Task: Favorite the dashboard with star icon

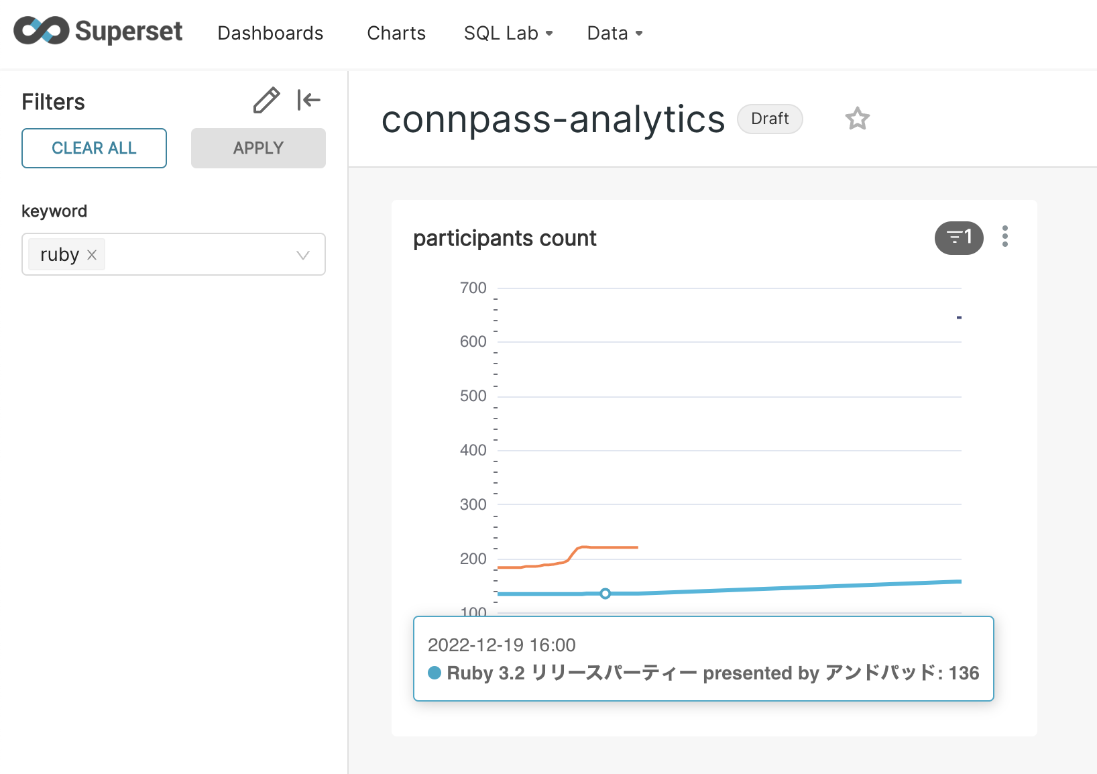Action: pyautogui.click(x=857, y=119)
